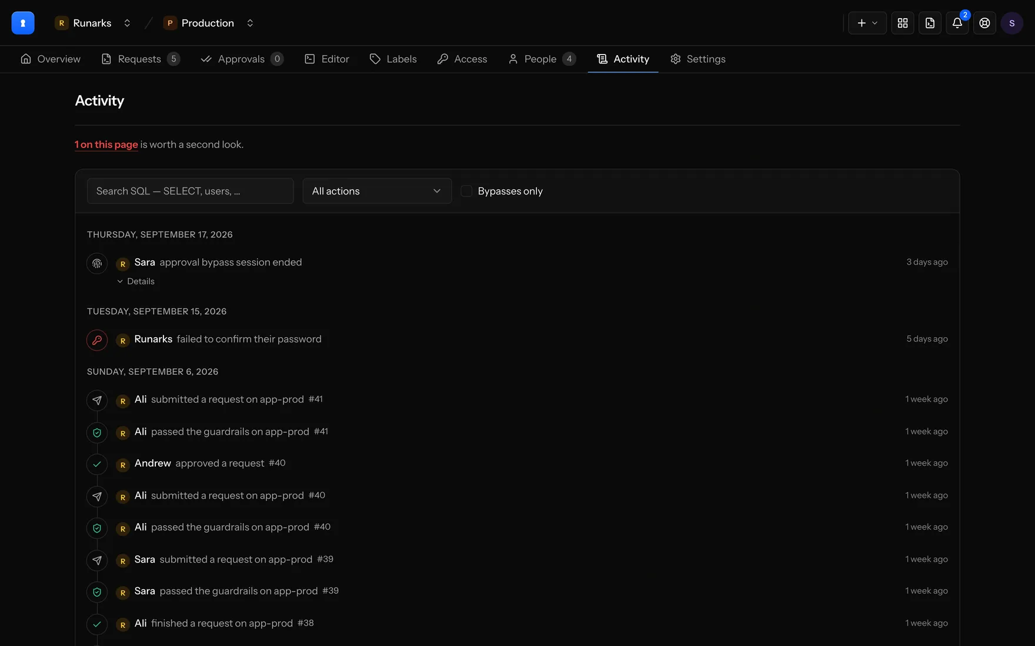Click the help lifebuoy icon

(x=984, y=23)
